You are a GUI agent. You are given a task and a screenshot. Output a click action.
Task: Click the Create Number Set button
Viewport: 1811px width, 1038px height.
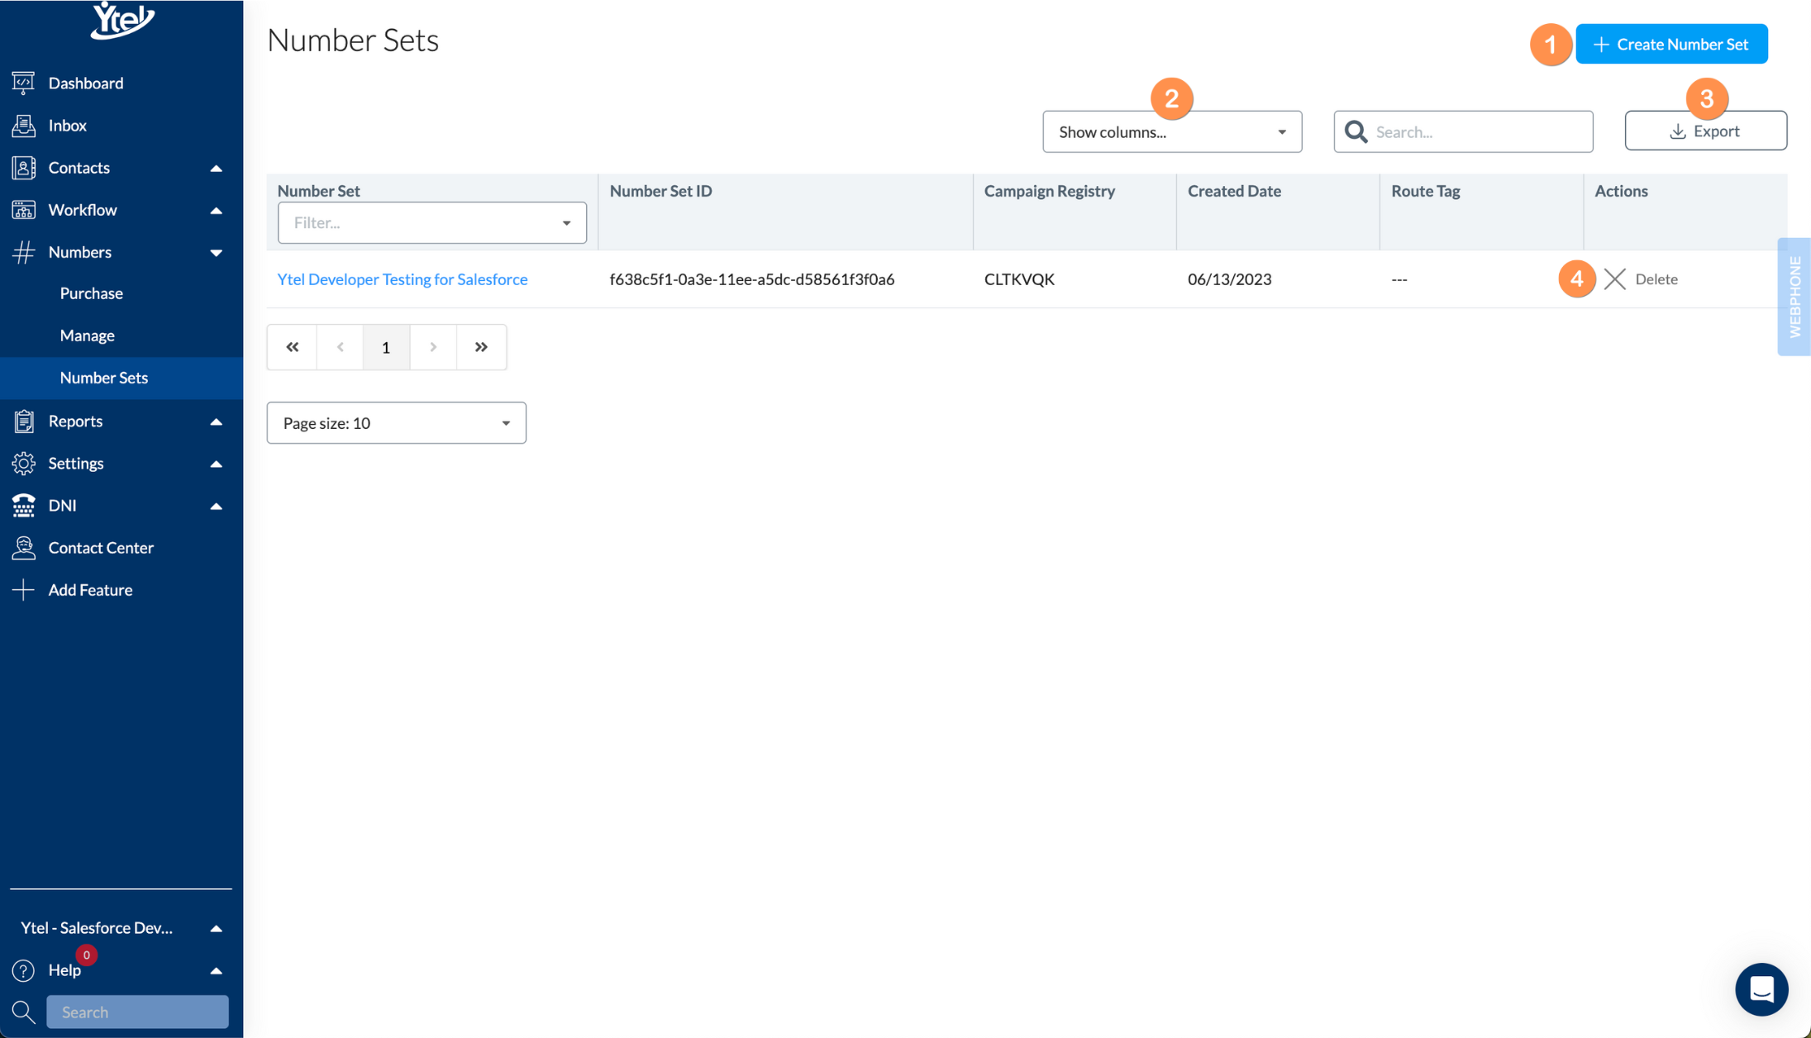pos(1670,45)
